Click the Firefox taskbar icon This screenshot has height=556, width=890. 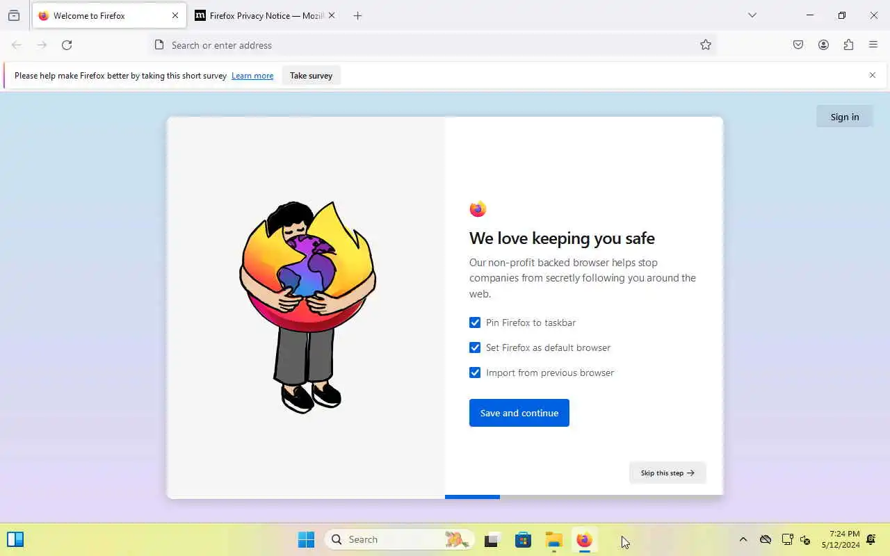click(x=584, y=539)
